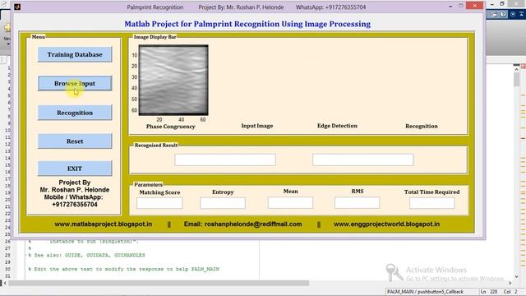Image resolution: width=526 pixels, height=296 pixels.
Task: Click the Reset button
Action: (x=75, y=141)
